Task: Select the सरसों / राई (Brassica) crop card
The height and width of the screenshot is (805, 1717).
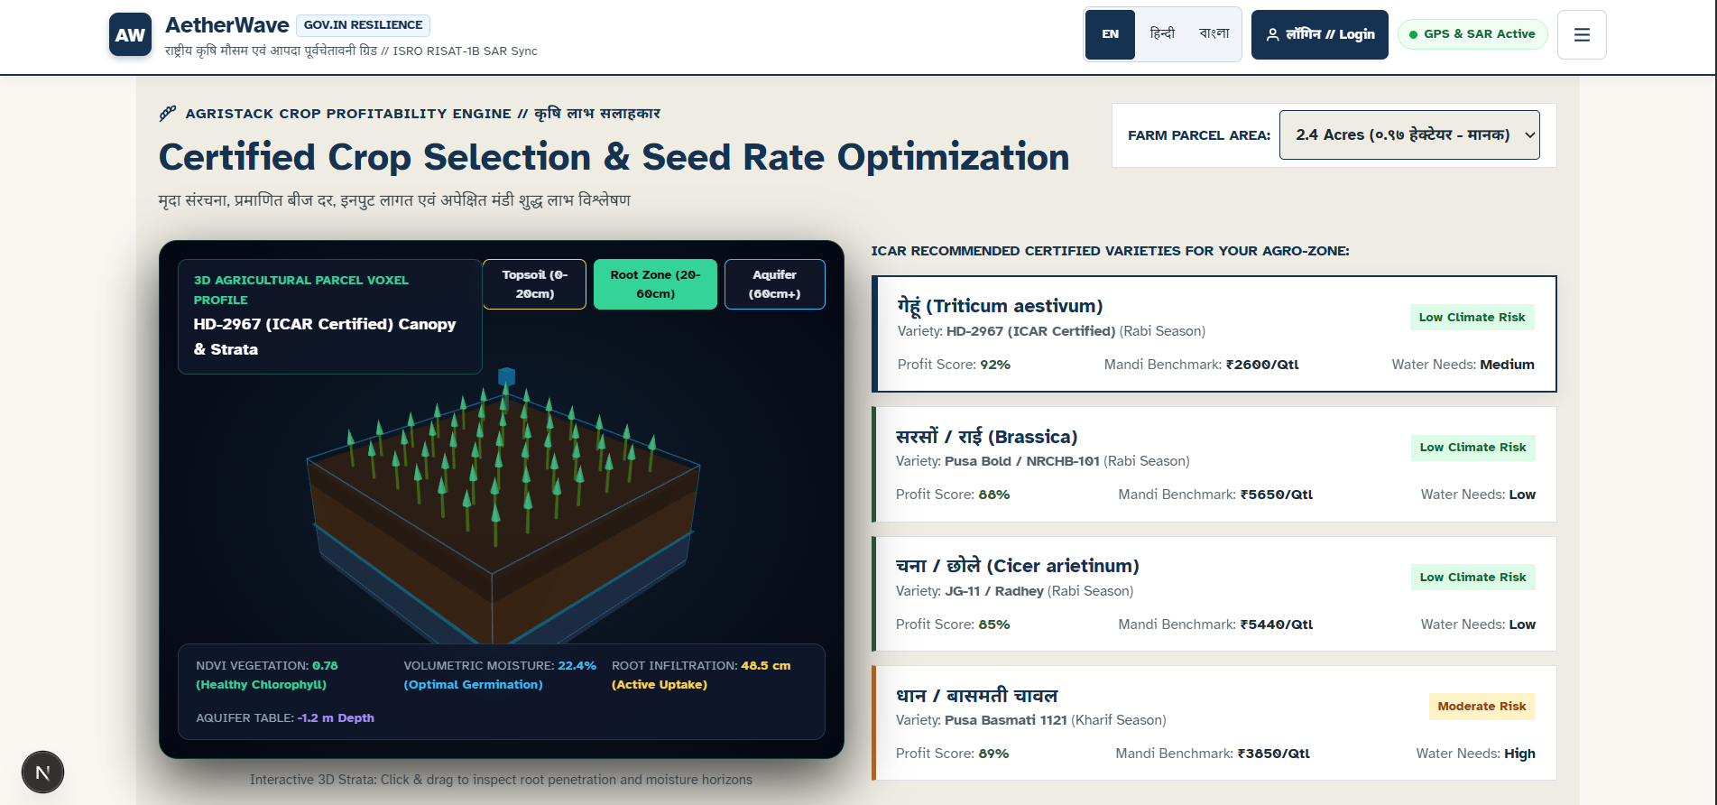Action: click(1214, 464)
